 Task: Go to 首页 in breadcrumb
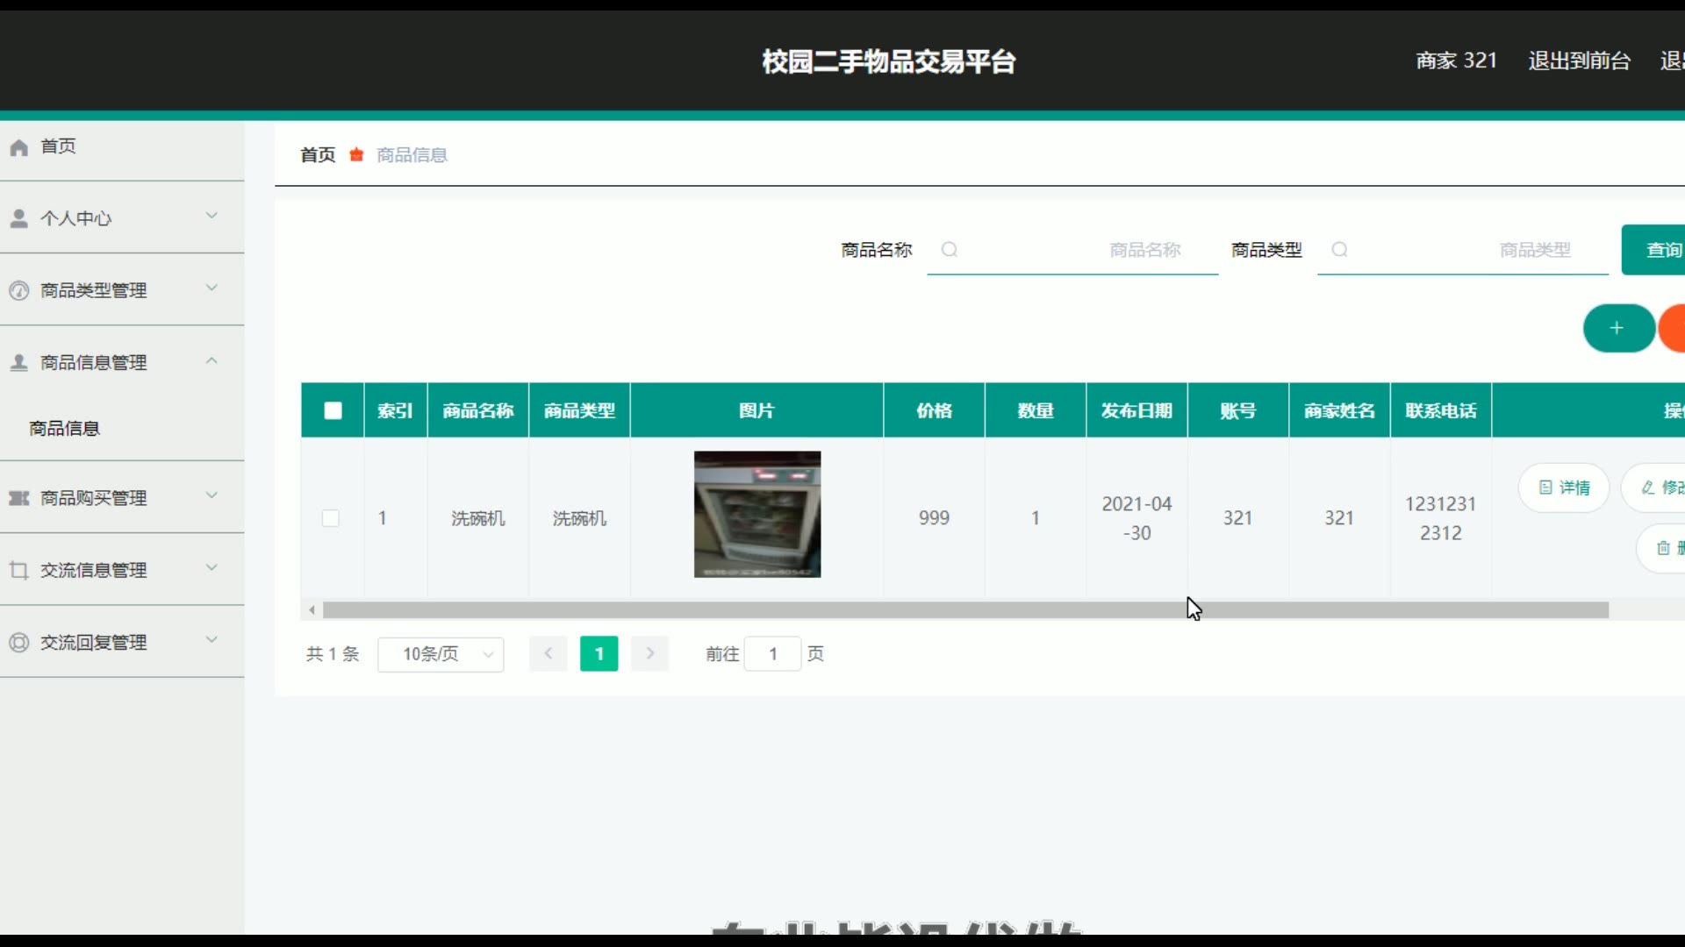[318, 155]
